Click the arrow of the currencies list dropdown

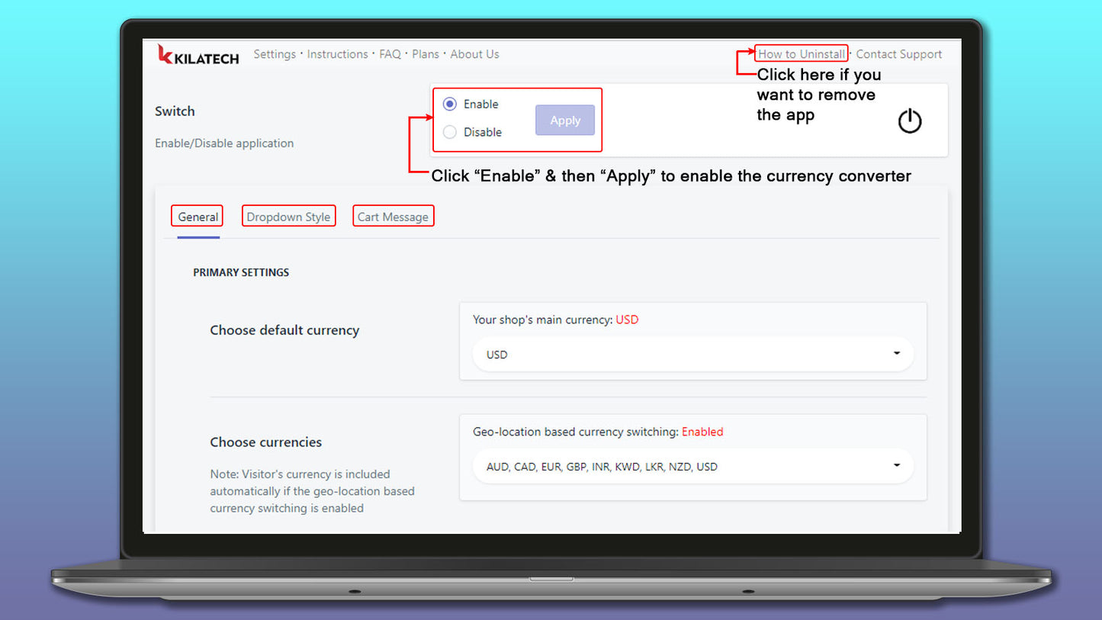point(897,466)
